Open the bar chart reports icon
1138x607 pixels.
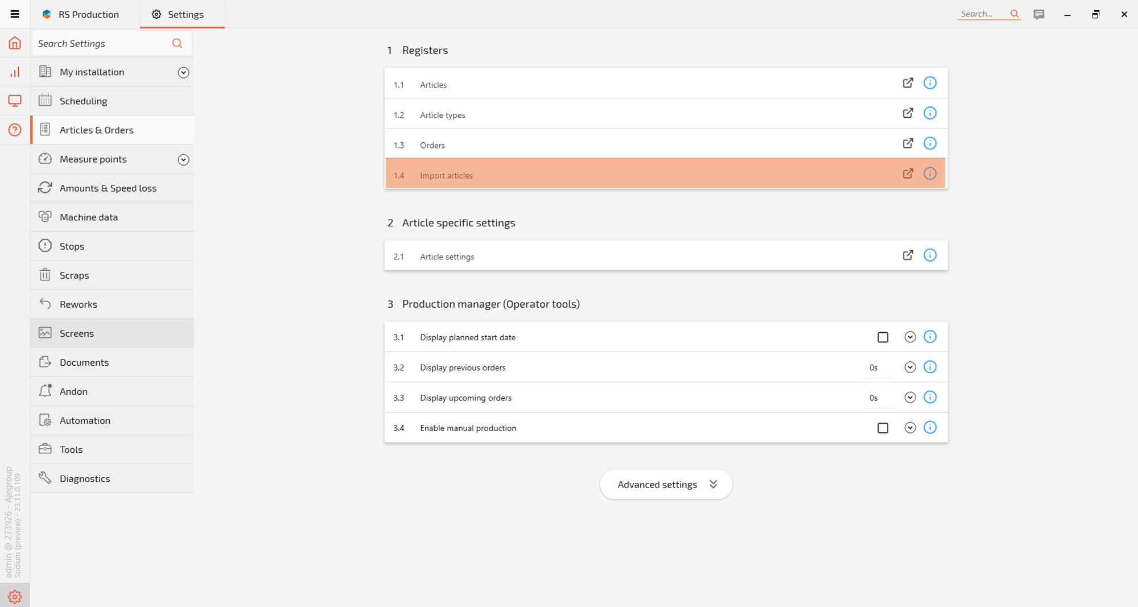click(x=15, y=72)
